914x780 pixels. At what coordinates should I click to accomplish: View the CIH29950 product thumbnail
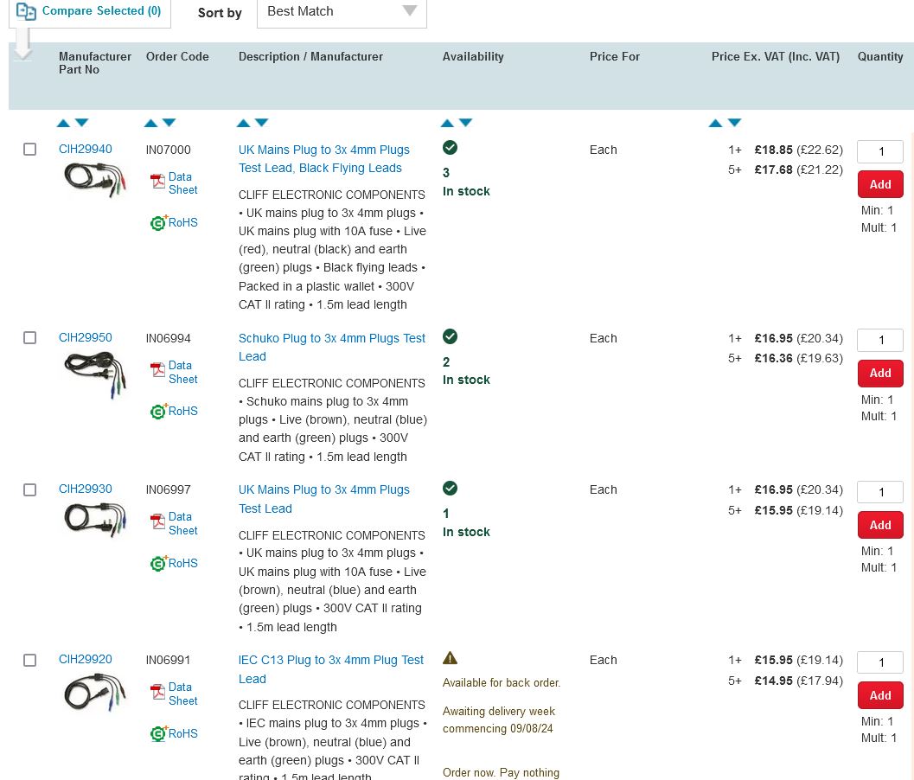[95, 373]
